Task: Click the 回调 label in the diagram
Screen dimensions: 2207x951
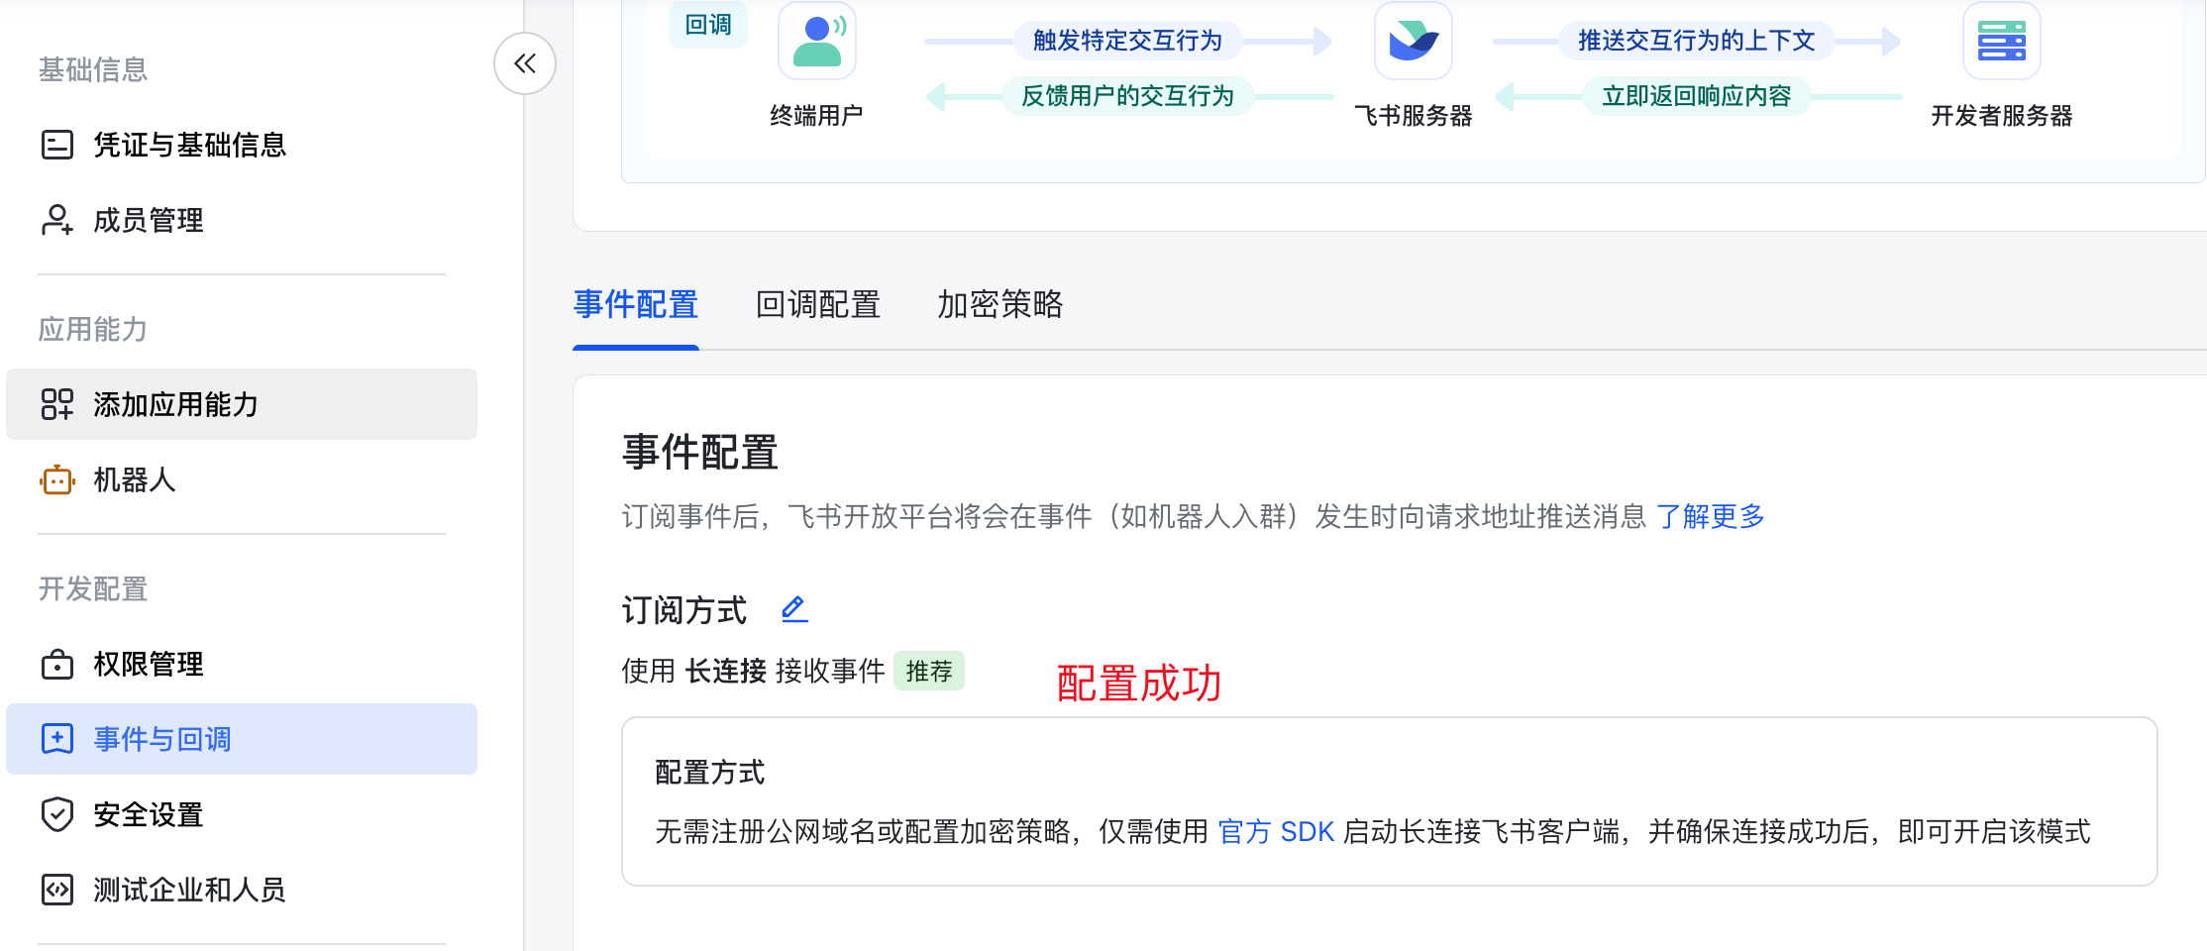Action: coord(708,25)
